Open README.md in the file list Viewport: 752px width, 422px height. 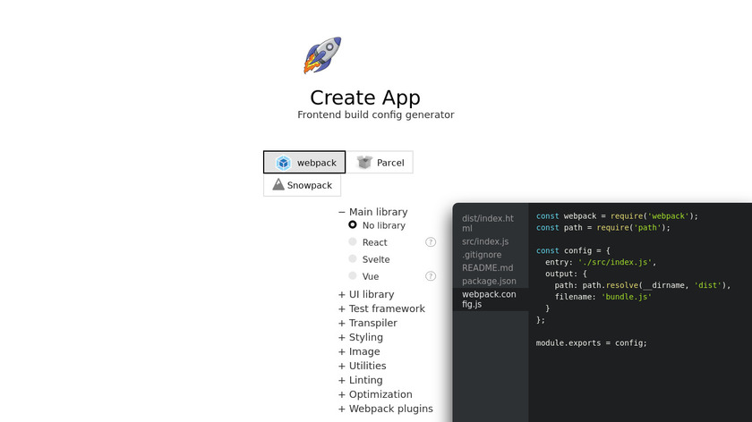(491, 267)
